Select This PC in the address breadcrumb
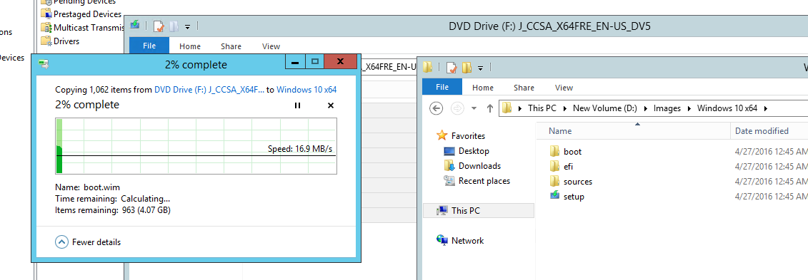 pos(543,108)
